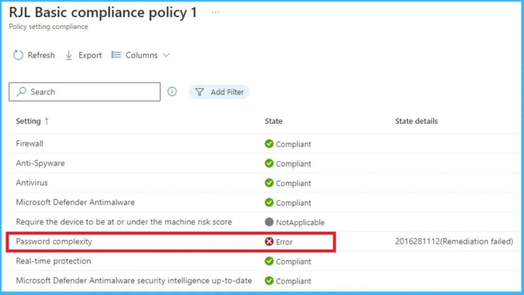The height and width of the screenshot is (295, 524).
Task: Click the green Compliant icon next to Firewall
Action: [x=269, y=144]
